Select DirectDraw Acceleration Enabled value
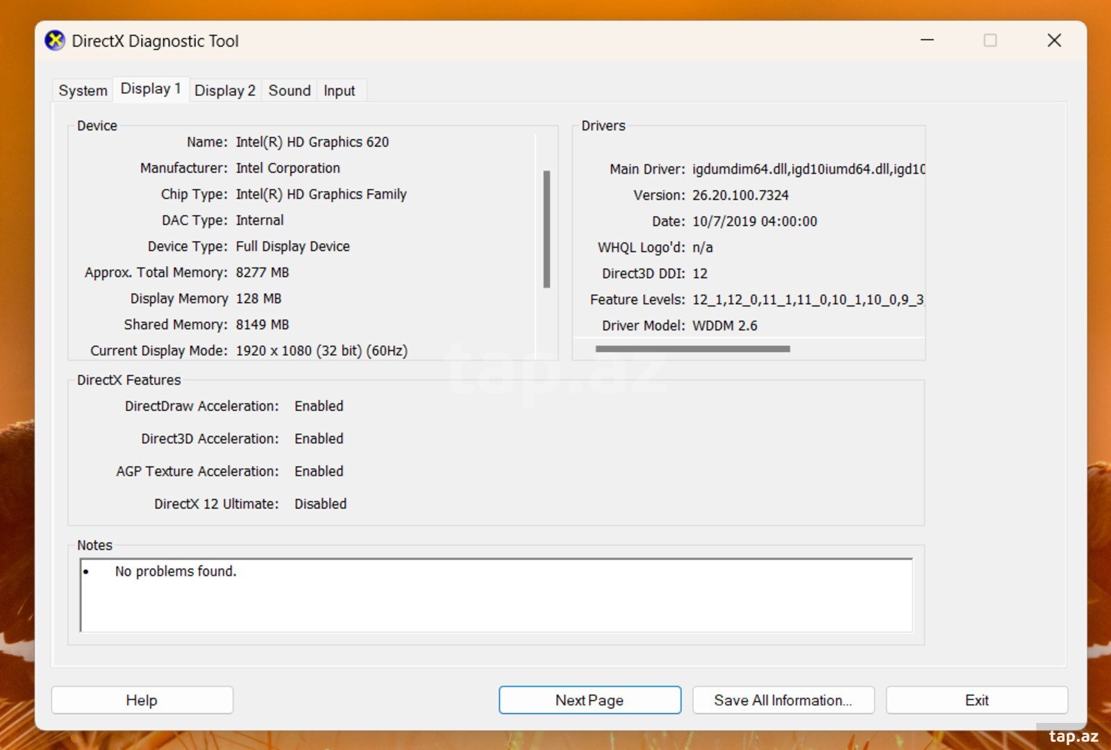 click(x=319, y=406)
